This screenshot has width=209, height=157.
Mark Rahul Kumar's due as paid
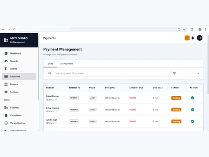point(192,98)
